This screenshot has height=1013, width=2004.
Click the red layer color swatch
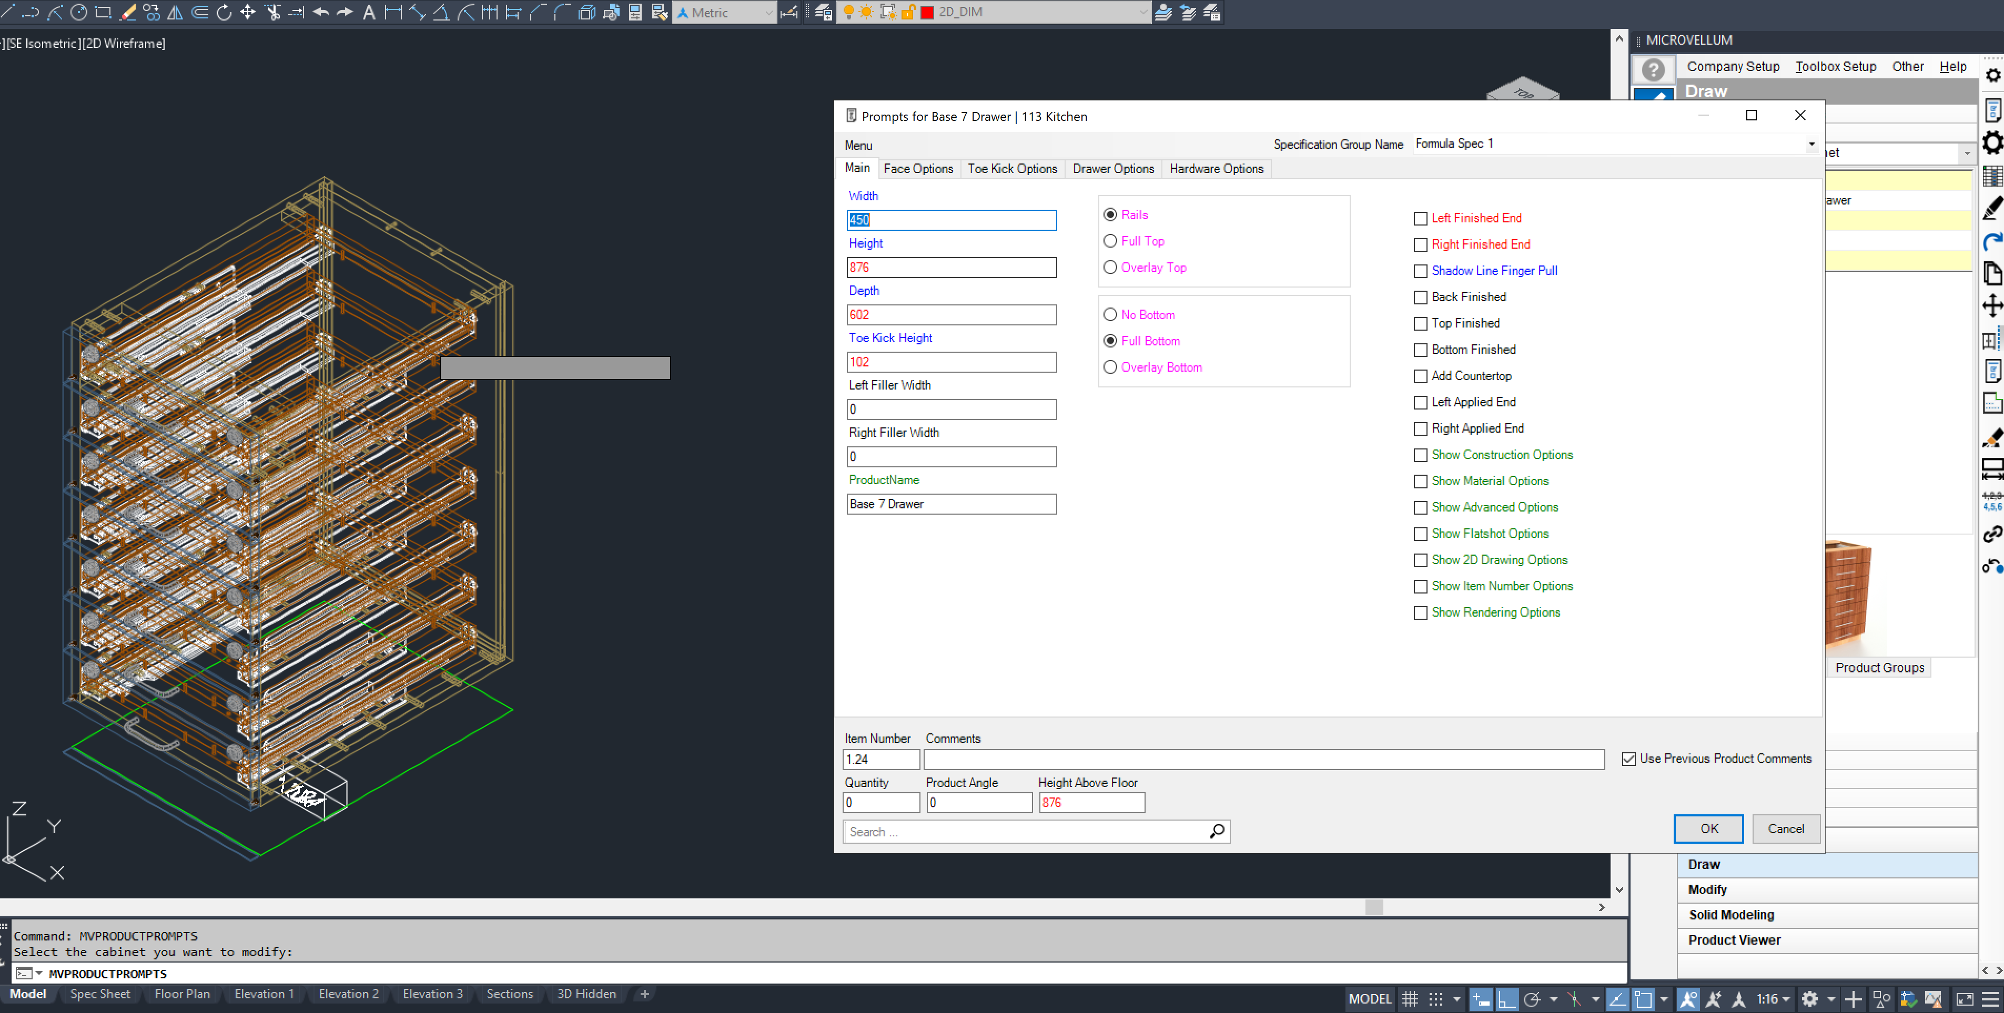point(927,12)
